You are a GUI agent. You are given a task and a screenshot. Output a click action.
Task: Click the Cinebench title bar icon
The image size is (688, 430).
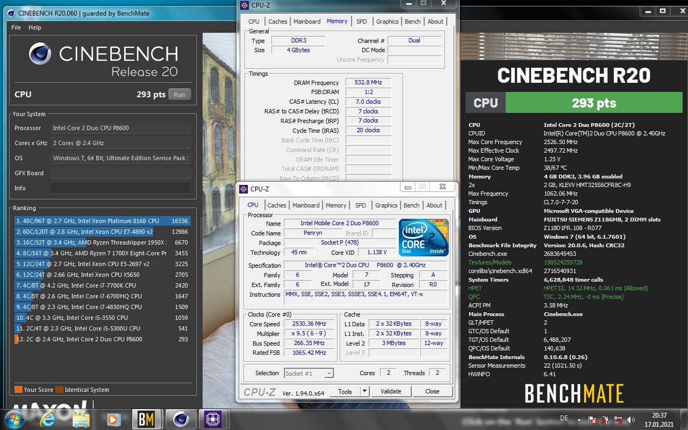10,13
